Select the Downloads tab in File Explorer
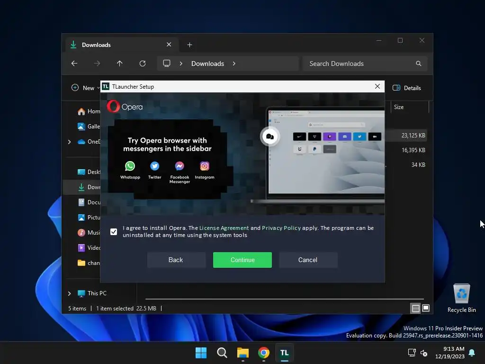485x364 pixels. pos(121,45)
